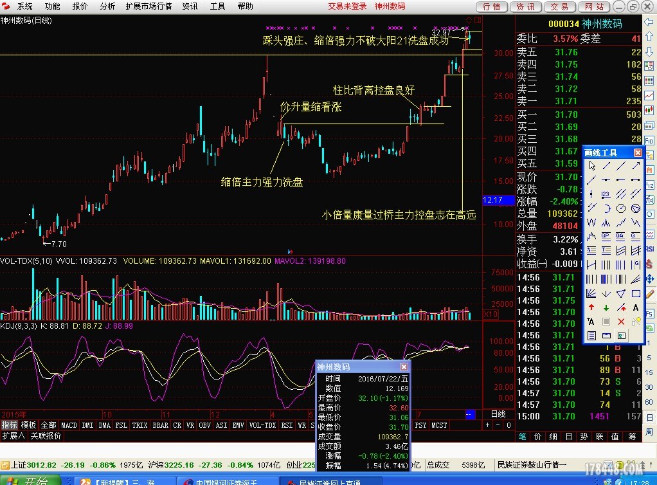Click the Windows 开始 start button
Viewport: 657px width, 485px height.
pos(30,480)
